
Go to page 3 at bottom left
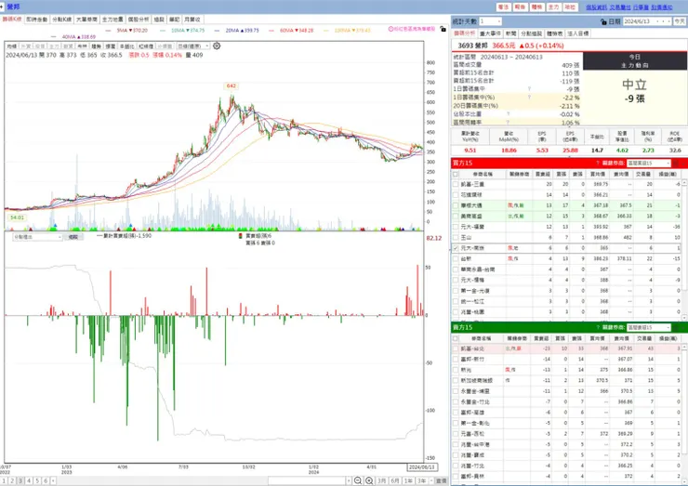click(x=20, y=481)
